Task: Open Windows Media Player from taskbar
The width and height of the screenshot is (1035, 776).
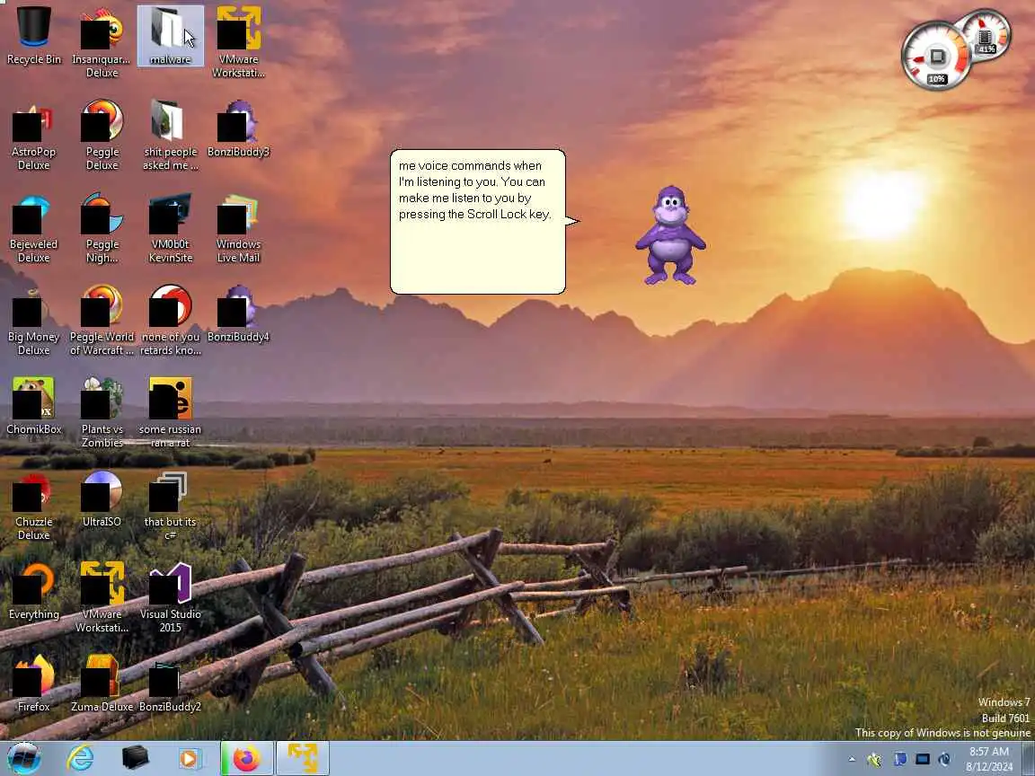Action: pos(190,759)
